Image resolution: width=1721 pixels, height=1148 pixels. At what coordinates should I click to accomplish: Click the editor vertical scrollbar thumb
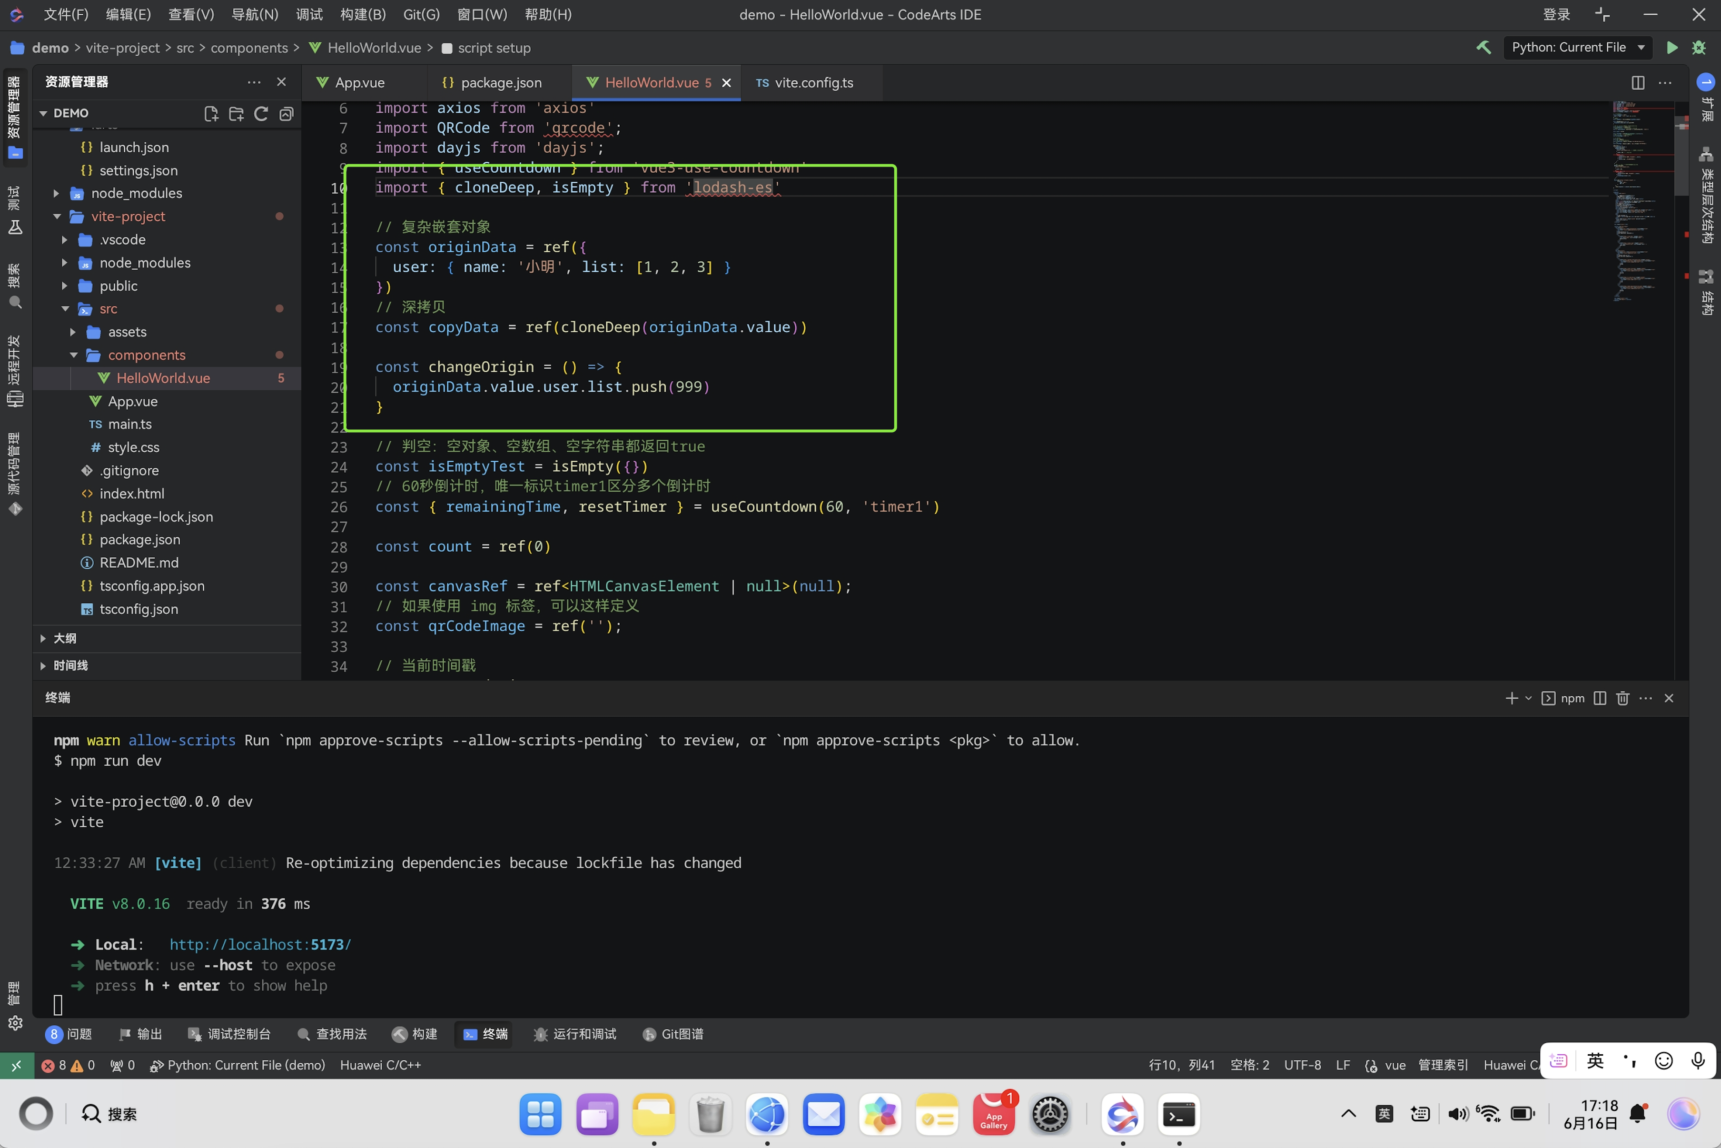point(1681,155)
